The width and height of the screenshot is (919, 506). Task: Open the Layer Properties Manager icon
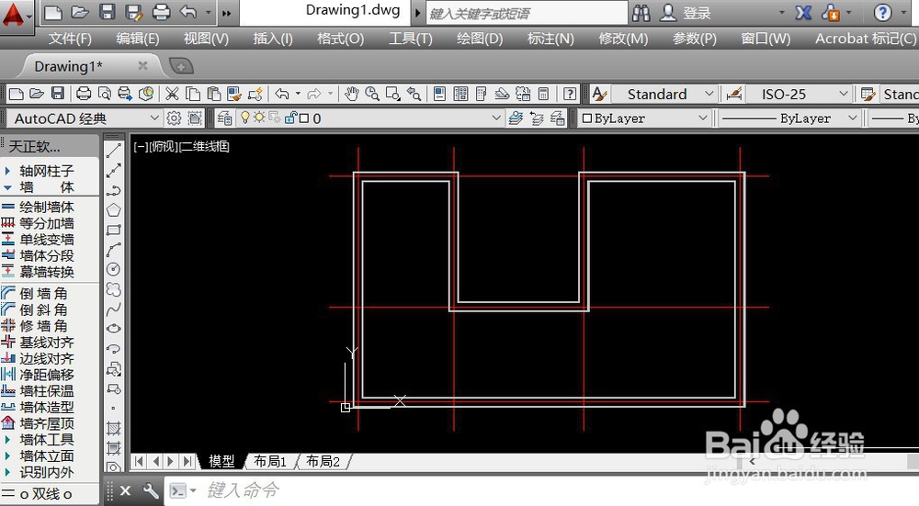click(224, 118)
